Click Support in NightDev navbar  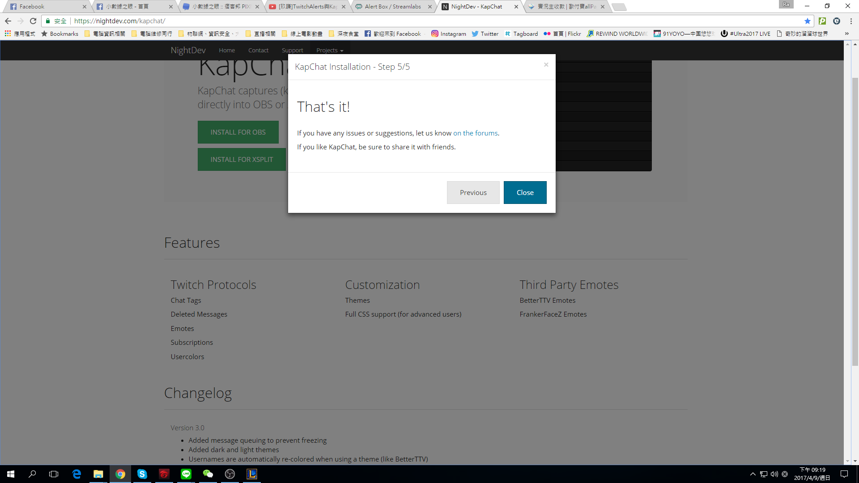tap(292, 50)
